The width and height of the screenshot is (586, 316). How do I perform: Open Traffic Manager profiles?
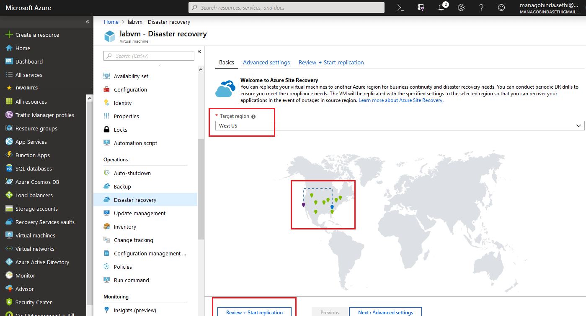coord(44,115)
